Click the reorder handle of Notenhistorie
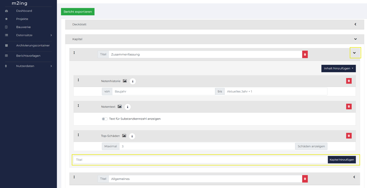367x188 pixels. tap(78, 80)
